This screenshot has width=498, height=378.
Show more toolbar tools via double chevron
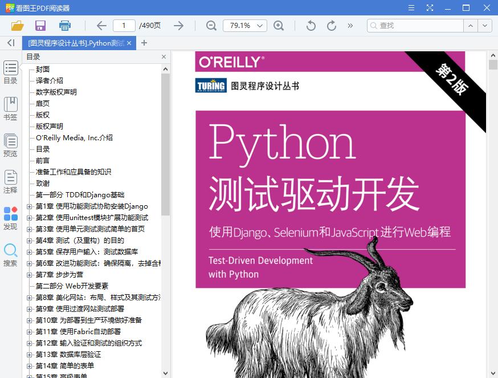(x=350, y=26)
